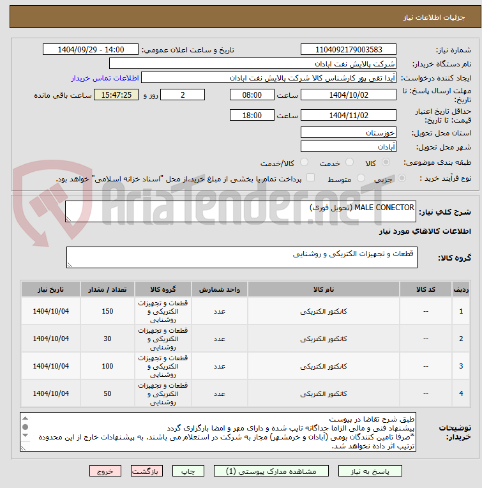
Task: Click the resize handle of goods group box
Action: coord(70,265)
